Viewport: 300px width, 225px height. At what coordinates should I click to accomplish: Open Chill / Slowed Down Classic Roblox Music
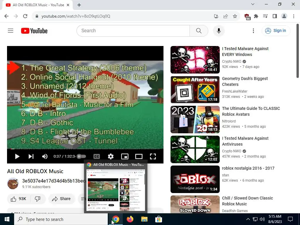coord(247,201)
